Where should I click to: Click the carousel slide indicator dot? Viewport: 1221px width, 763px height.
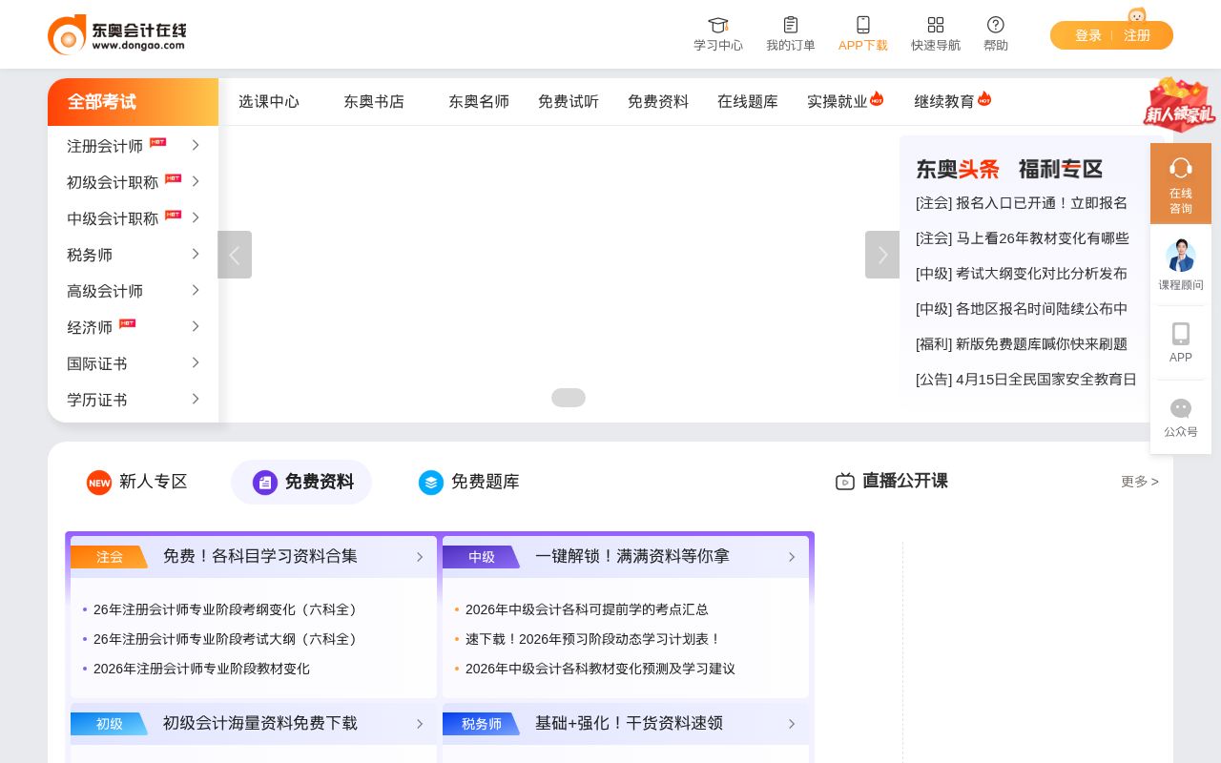[x=569, y=398]
